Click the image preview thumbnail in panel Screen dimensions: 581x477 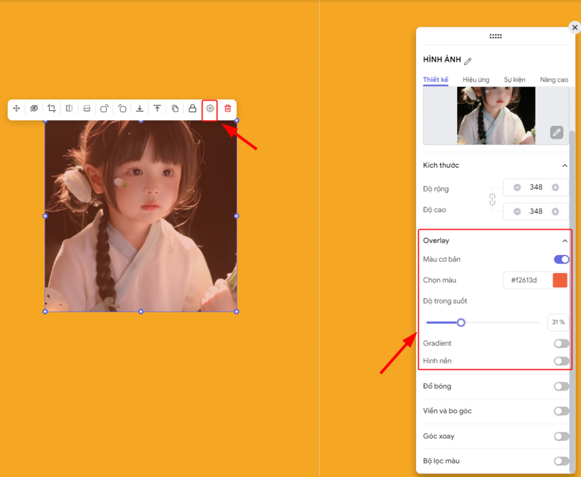[496, 116]
